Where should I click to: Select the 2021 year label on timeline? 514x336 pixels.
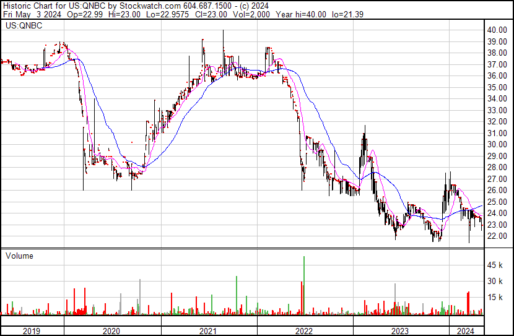tap(208, 331)
